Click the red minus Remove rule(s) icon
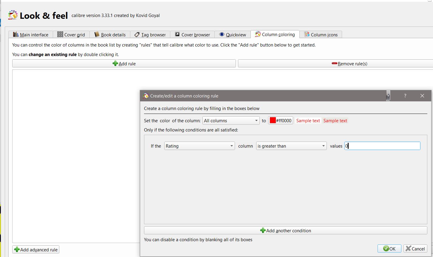The image size is (433, 257). point(334,64)
